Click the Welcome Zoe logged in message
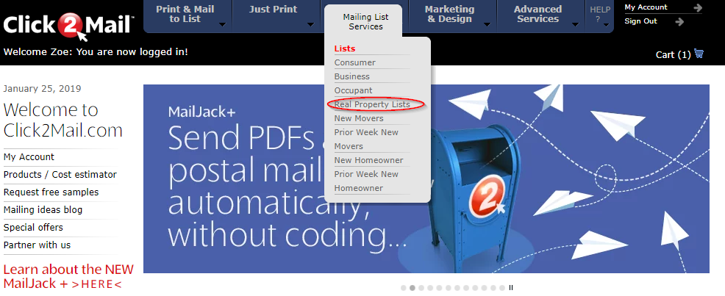The height and width of the screenshot is (296, 725). click(96, 51)
